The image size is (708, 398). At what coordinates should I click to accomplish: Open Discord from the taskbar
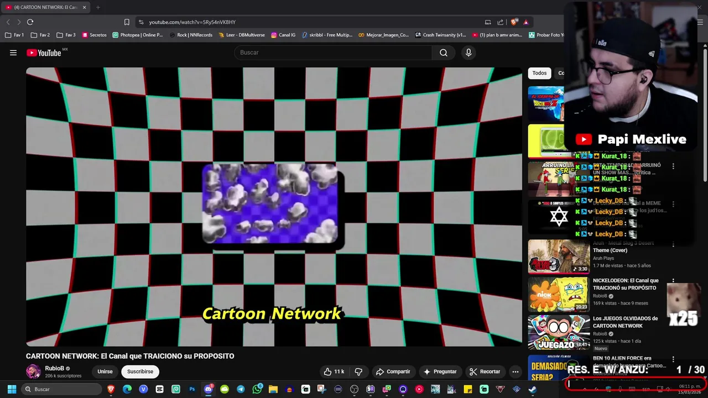tap(208, 389)
